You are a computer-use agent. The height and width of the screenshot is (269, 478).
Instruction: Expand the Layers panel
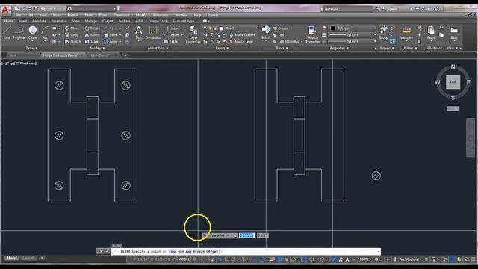[222, 48]
